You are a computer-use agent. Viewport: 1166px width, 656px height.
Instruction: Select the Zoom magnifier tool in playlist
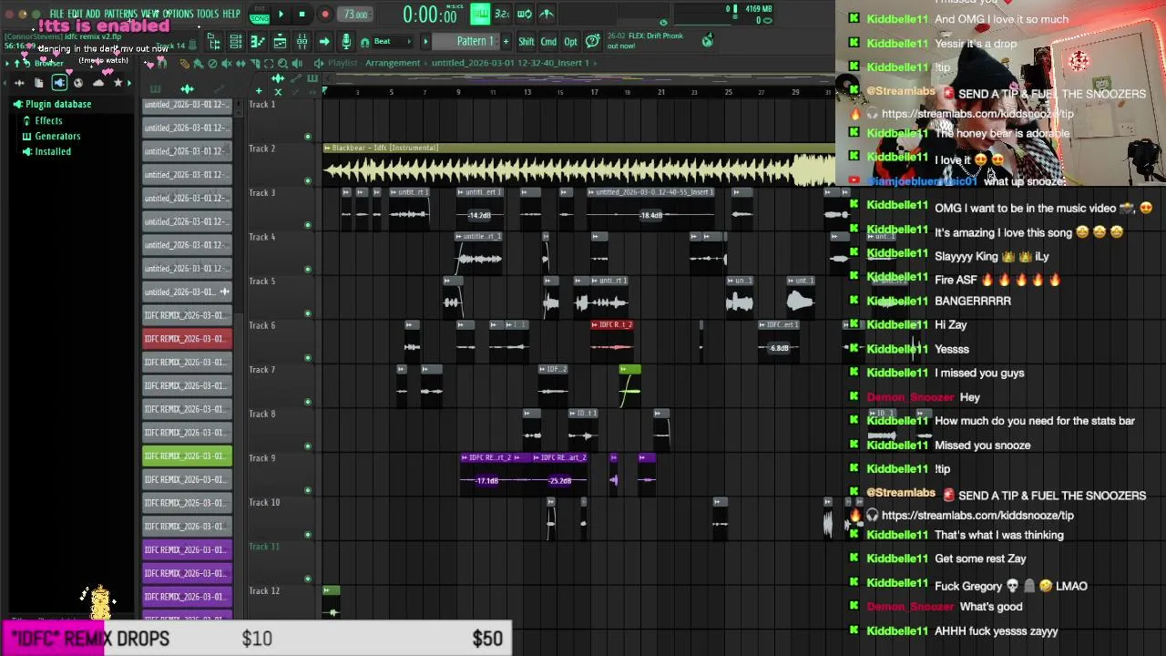coord(281,63)
